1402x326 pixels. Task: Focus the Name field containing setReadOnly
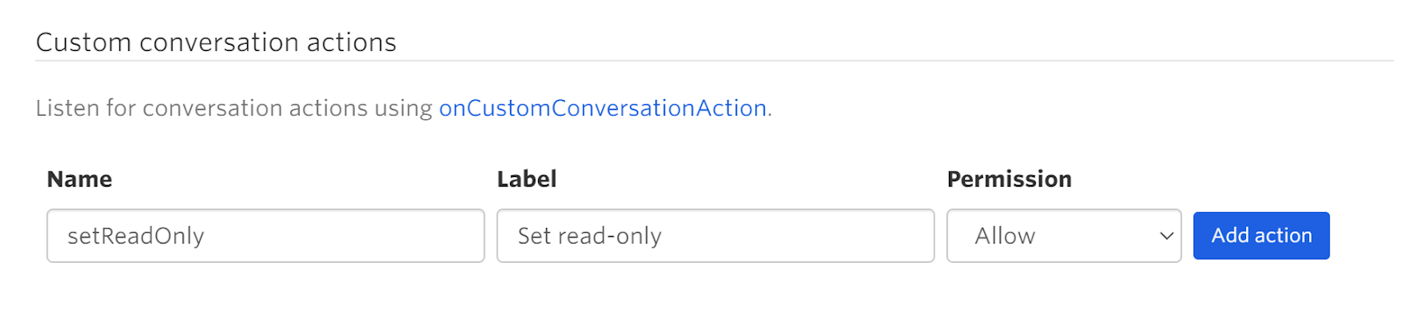pos(266,236)
